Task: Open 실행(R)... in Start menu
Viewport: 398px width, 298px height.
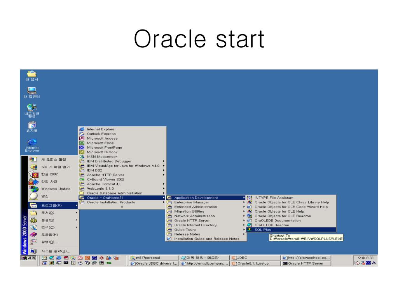Action: [53, 242]
